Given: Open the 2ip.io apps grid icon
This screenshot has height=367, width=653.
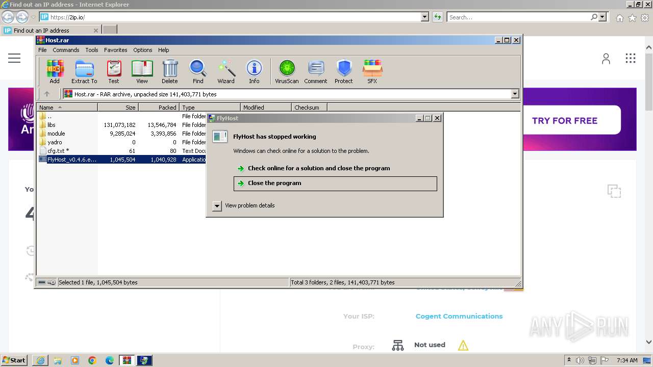Looking at the screenshot, I should 631,58.
